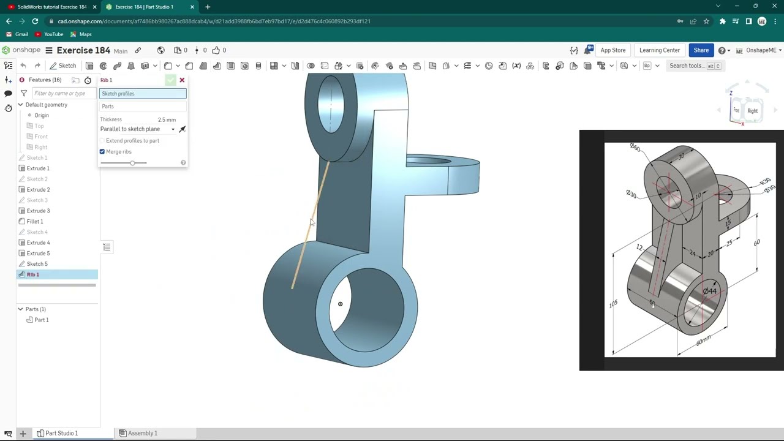Click the Boolean tool icon
The image size is (784, 441).
click(311, 66)
